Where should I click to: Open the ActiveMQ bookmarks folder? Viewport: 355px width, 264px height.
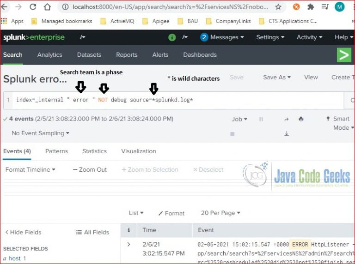pyautogui.click(x=117, y=21)
